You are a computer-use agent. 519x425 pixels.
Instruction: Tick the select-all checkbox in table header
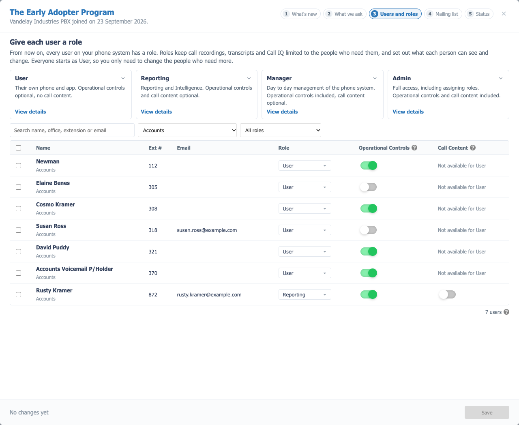tap(18, 148)
